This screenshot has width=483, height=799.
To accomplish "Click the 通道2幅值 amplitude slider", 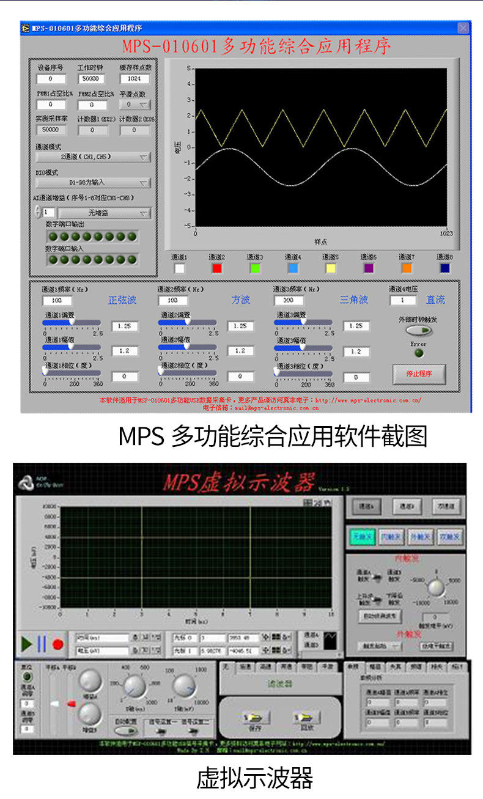I will [x=187, y=347].
